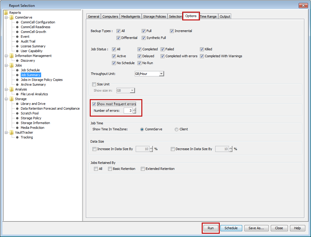Collapse the Information Management tree node
The image size is (311, 237).
6,56
